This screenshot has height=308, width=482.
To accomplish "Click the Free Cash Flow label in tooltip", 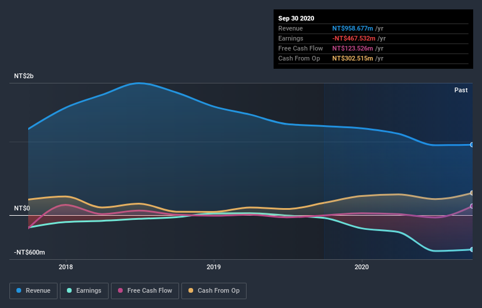I will (301, 48).
